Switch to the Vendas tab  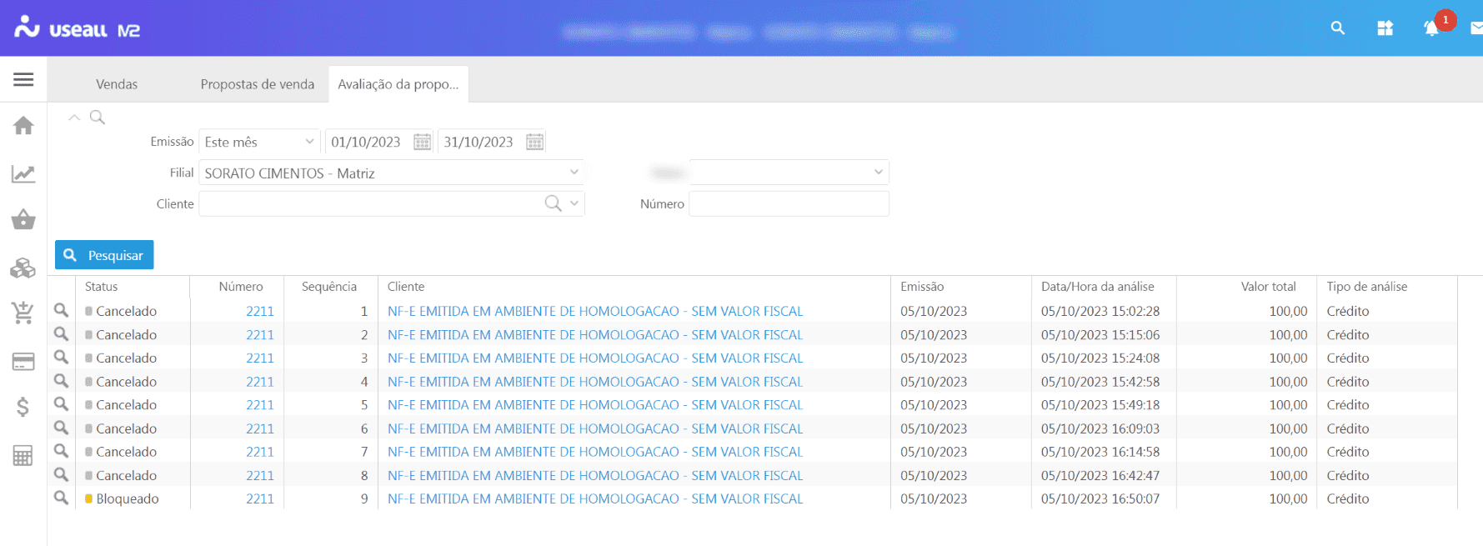[117, 84]
